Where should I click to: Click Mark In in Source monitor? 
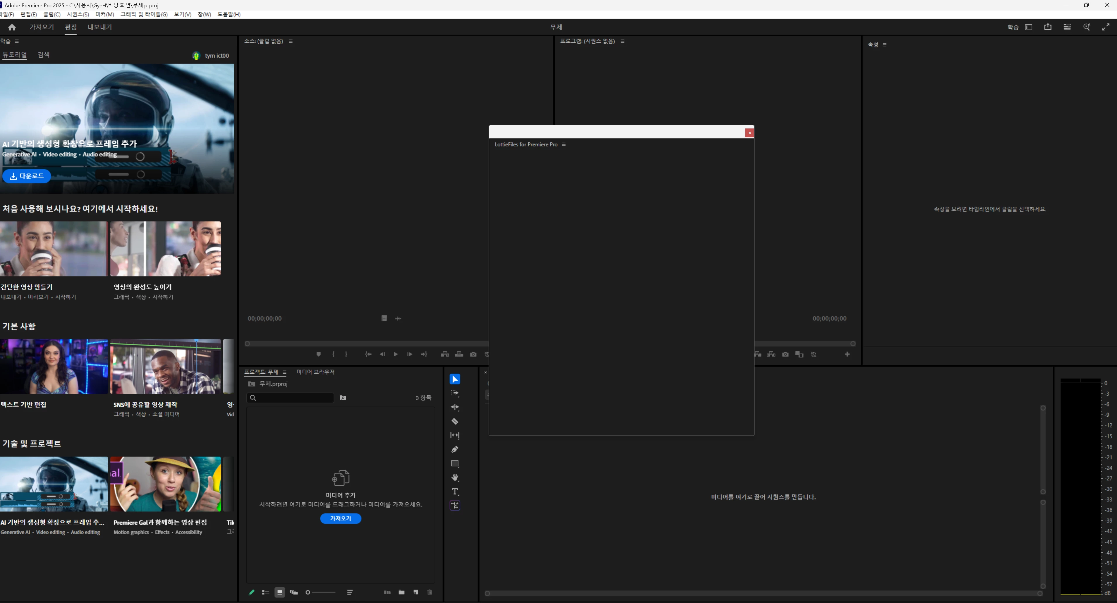tap(334, 354)
